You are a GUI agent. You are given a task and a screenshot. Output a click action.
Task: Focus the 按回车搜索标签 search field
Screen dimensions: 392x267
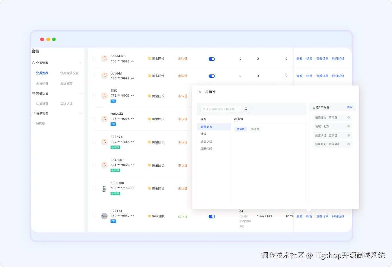point(221,109)
